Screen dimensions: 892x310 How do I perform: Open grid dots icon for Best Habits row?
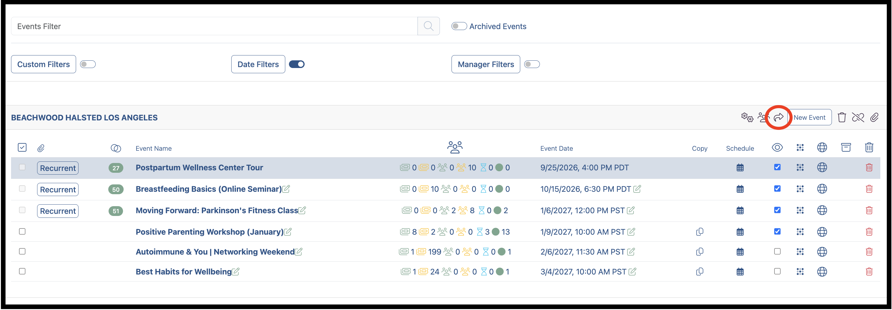tap(800, 272)
